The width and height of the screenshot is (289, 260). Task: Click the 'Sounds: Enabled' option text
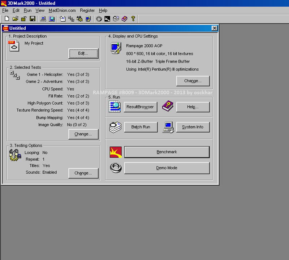pyautogui.click(x=41, y=172)
